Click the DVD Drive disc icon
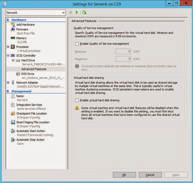193x183 pixels. click(18, 74)
